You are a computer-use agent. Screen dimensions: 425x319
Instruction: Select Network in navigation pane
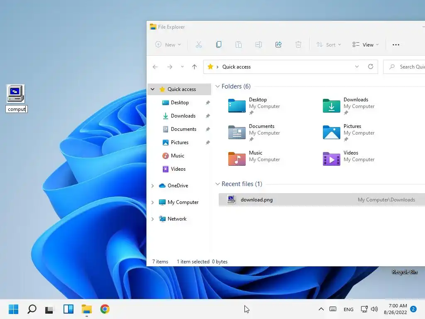pyautogui.click(x=177, y=218)
